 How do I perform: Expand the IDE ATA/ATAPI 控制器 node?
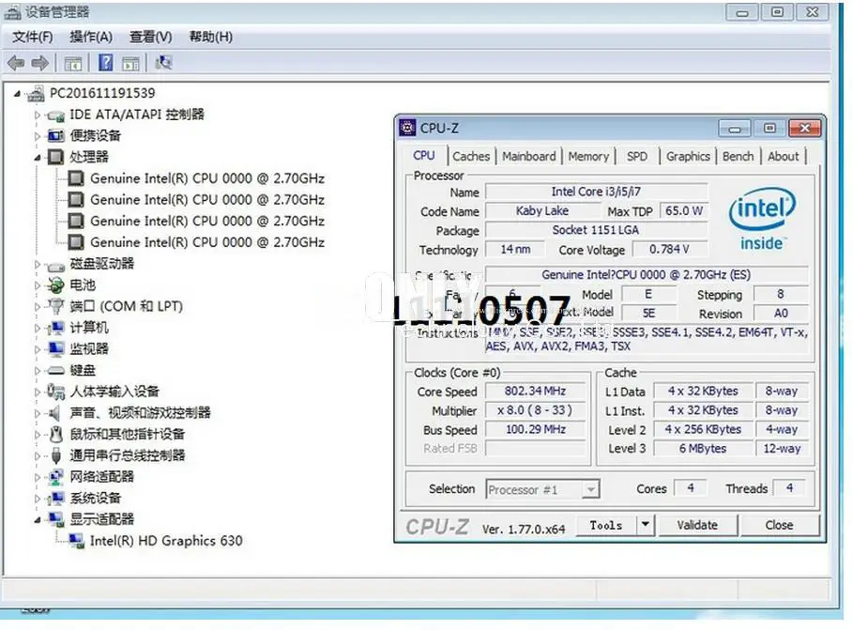coord(37,115)
